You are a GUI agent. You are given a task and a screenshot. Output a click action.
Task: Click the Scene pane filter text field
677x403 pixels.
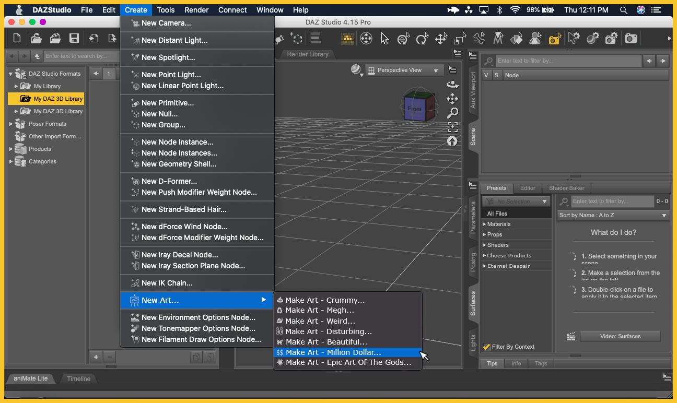coord(568,61)
